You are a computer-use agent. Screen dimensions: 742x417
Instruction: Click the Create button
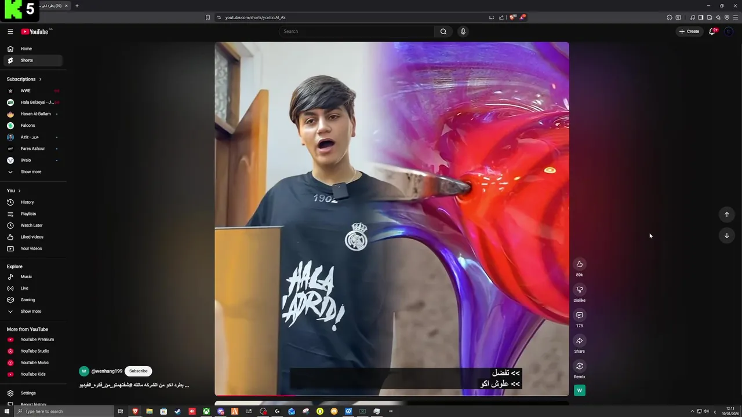tap(689, 31)
